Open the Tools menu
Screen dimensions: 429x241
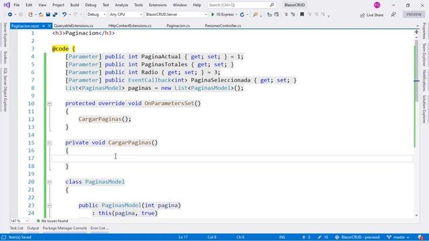(x=139, y=5)
